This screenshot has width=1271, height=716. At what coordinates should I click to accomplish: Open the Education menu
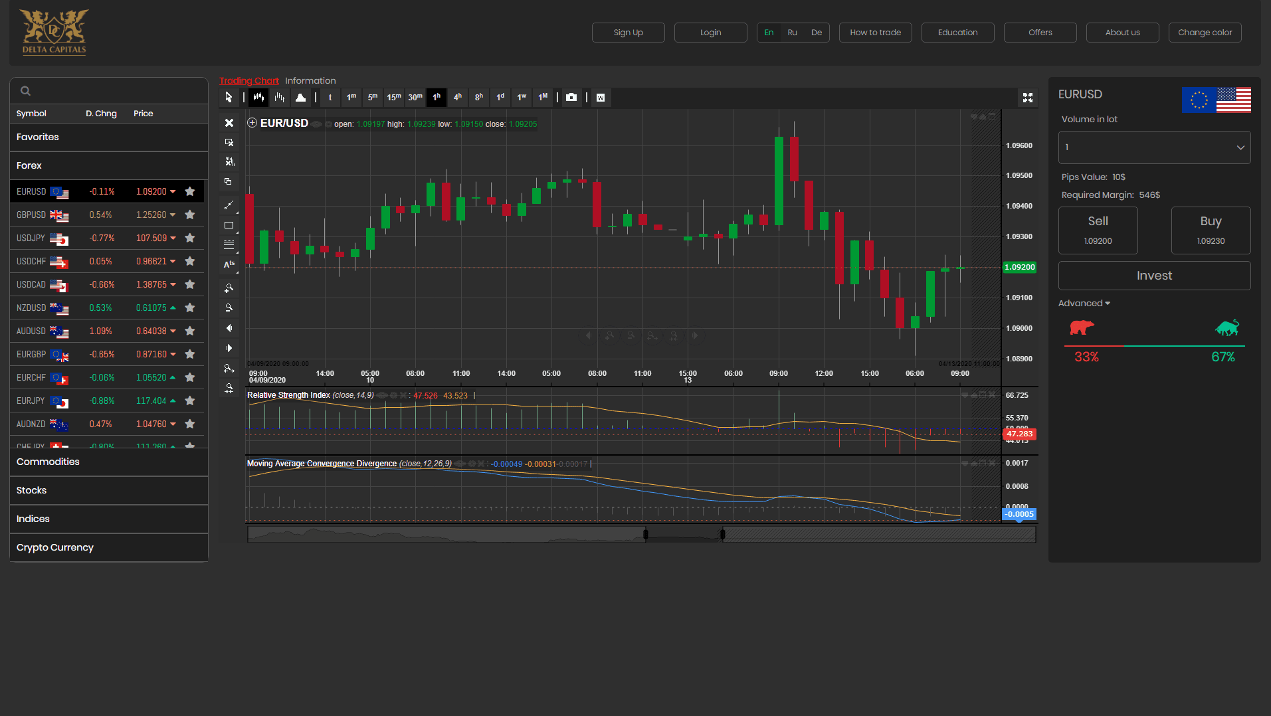tap(957, 33)
